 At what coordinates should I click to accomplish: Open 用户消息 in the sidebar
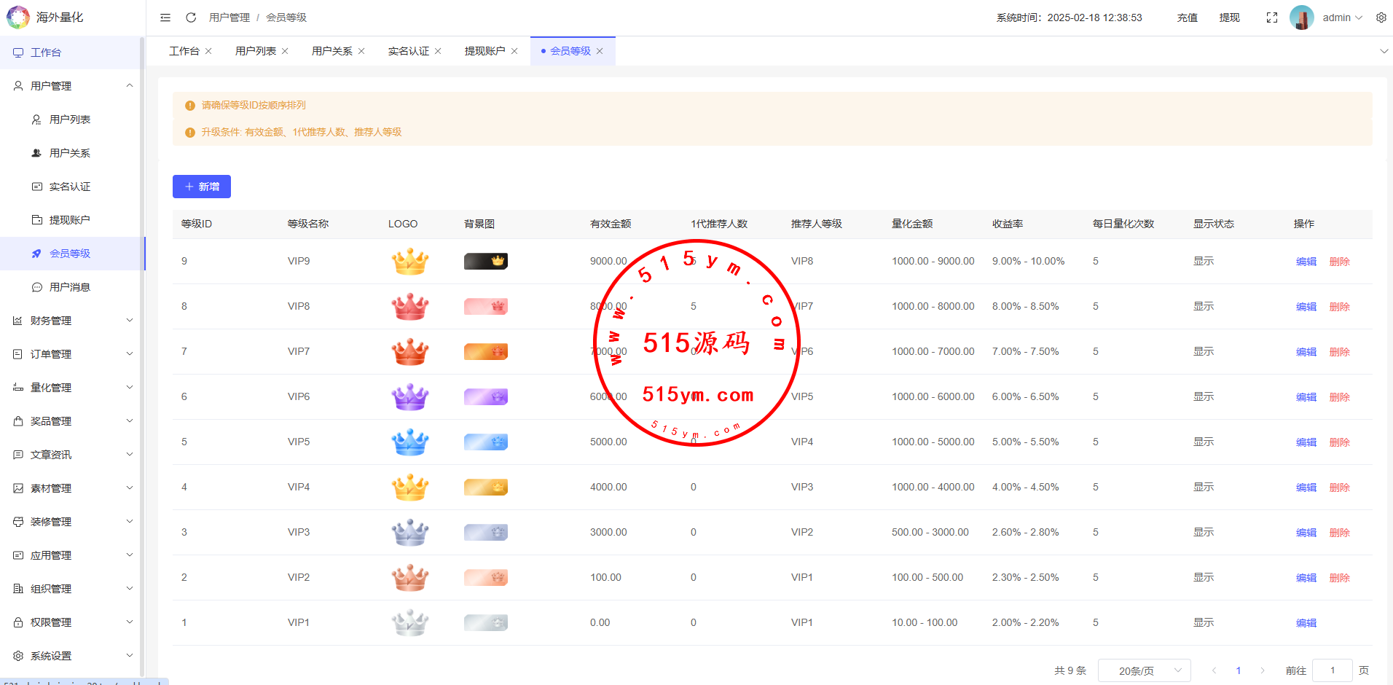pos(70,287)
